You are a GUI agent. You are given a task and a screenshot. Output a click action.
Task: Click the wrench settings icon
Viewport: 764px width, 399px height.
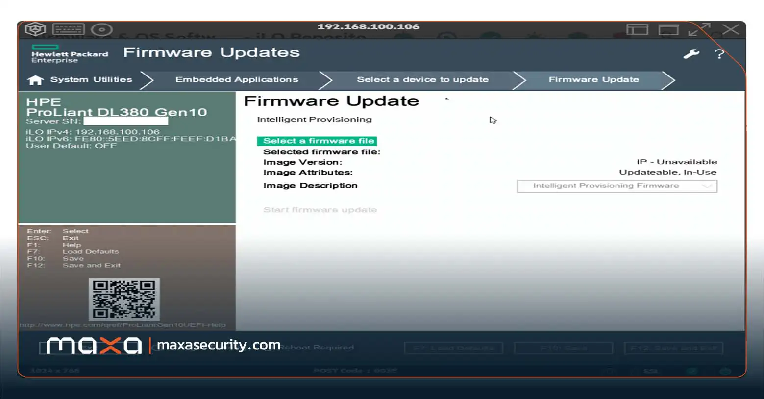(691, 54)
